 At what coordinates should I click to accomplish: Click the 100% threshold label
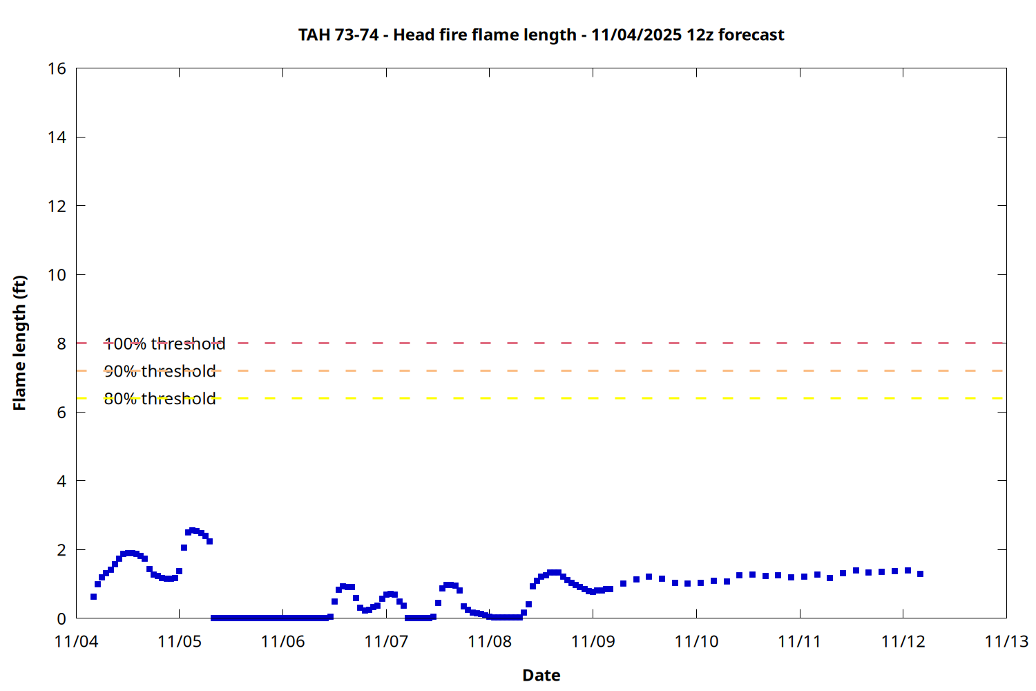point(164,343)
